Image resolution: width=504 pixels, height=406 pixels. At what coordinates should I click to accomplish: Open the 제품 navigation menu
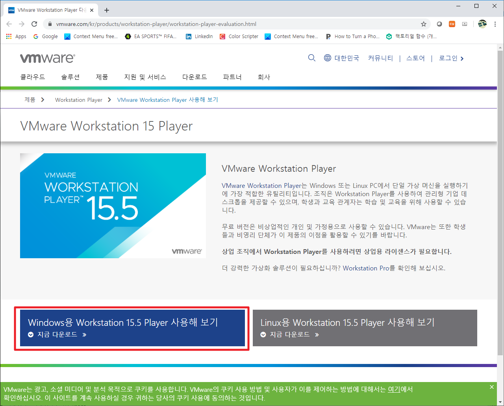coord(102,77)
